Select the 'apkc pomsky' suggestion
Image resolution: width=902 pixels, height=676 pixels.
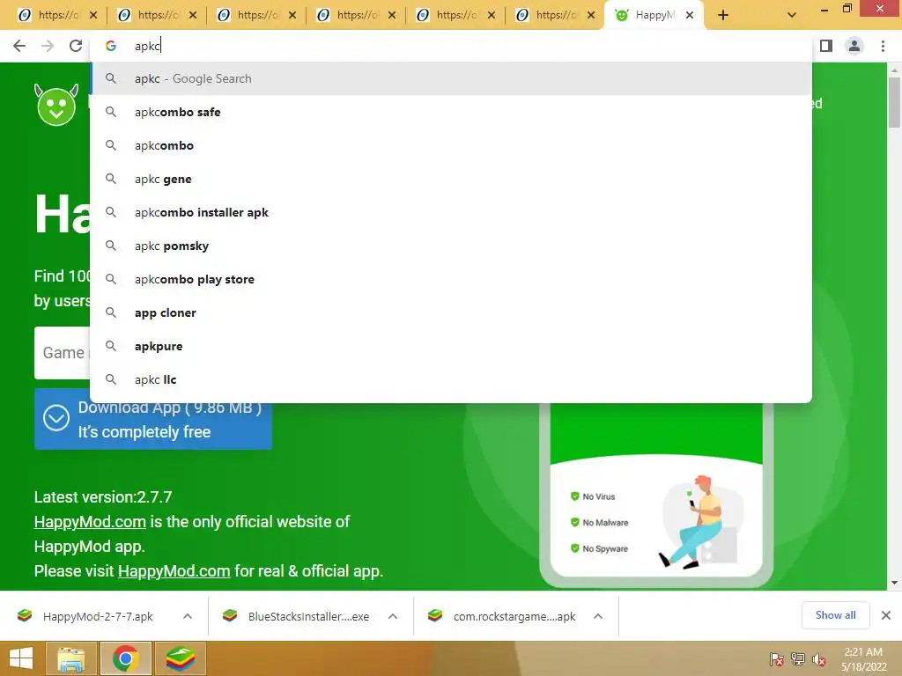[x=451, y=246]
